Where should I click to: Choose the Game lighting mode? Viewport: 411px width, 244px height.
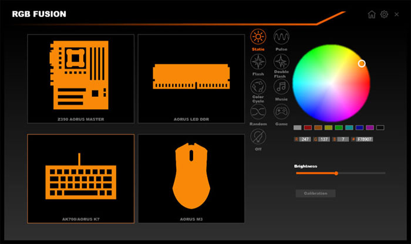pyautogui.click(x=281, y=111)
